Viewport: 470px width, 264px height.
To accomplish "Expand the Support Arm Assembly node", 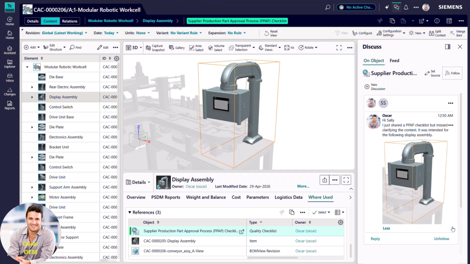I will (32, 187).
